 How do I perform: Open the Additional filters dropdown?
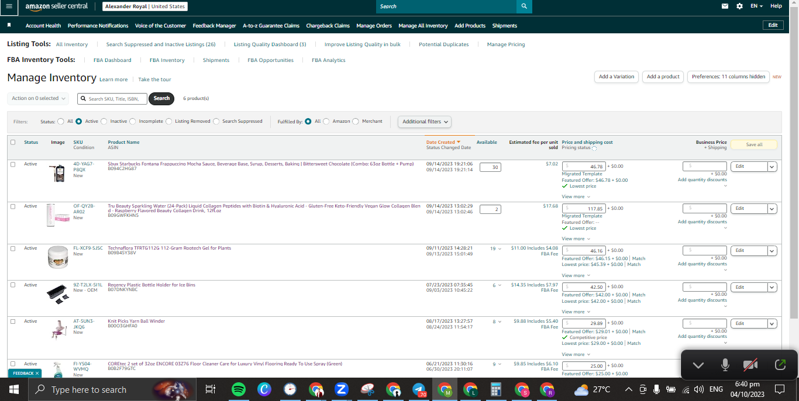click(425, 122)
